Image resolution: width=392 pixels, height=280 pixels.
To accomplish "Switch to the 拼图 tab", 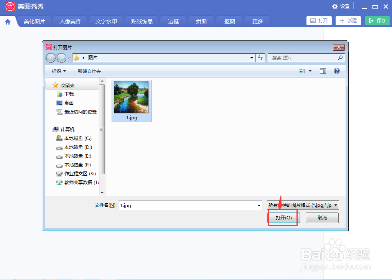I will pyautogui.click(x=201, y=21).
